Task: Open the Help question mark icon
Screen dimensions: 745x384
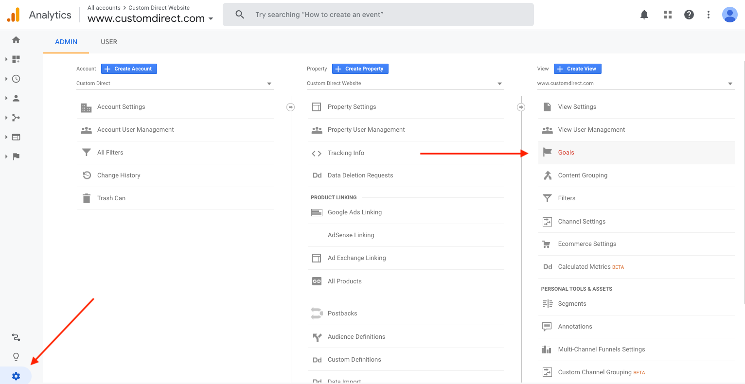Action: 689,15
